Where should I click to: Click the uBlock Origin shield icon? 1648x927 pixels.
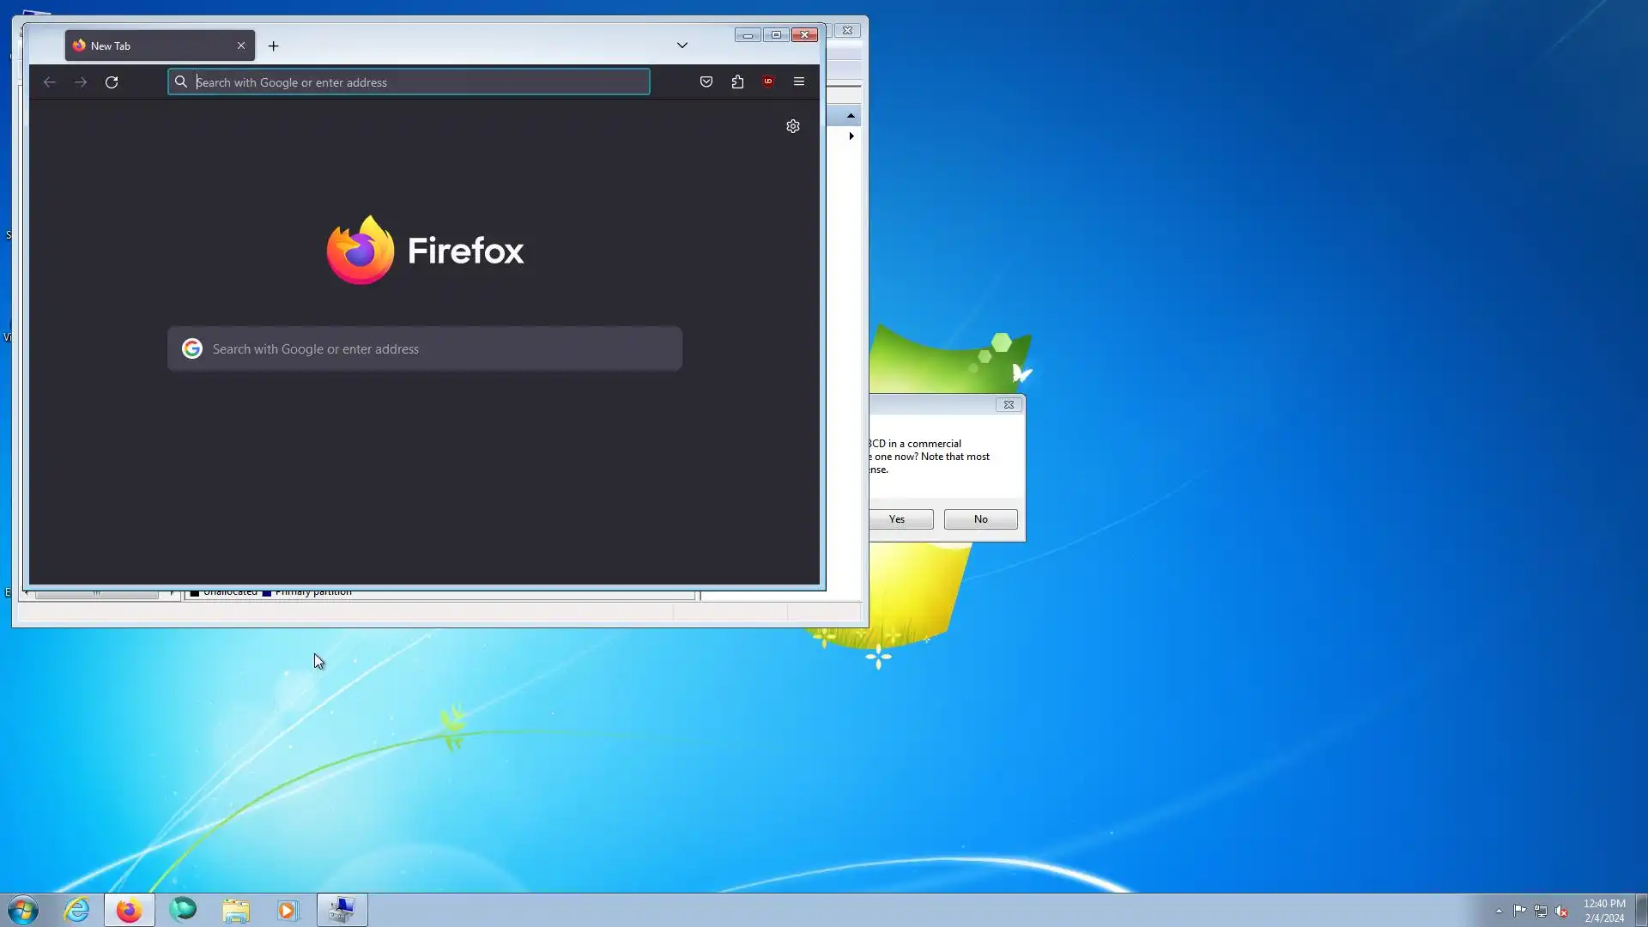[768, 82]
